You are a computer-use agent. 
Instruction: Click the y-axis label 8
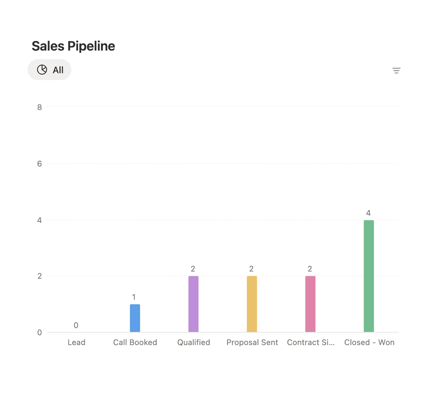(x=40, y=107)
